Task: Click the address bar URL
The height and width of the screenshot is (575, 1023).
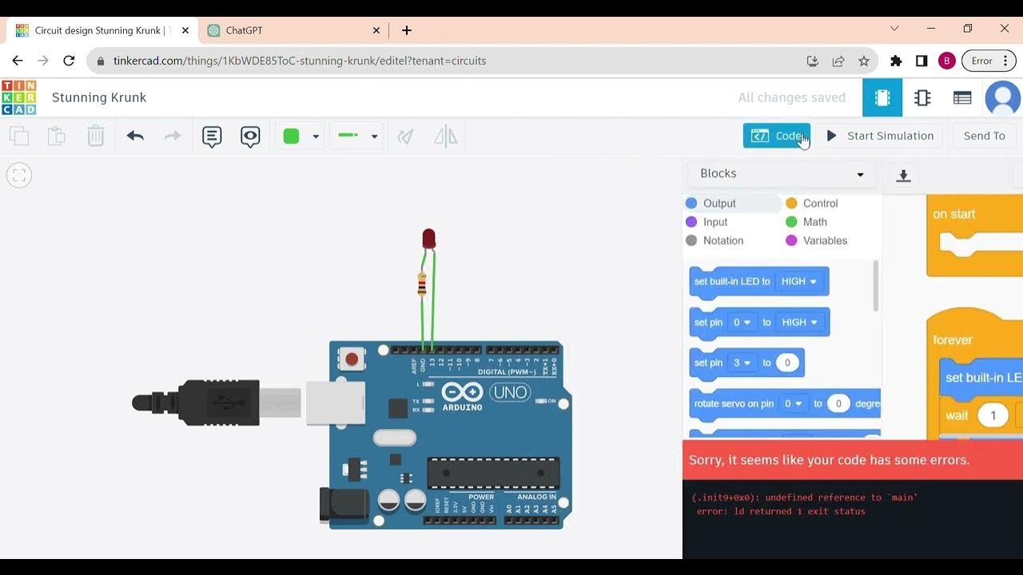Action: pyautogui.click(x=300, y=61)
